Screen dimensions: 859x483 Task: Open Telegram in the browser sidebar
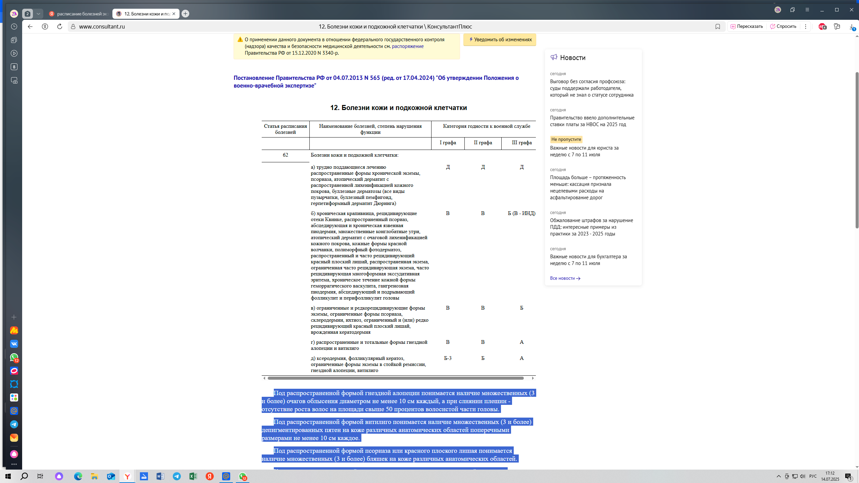point(14,424)
